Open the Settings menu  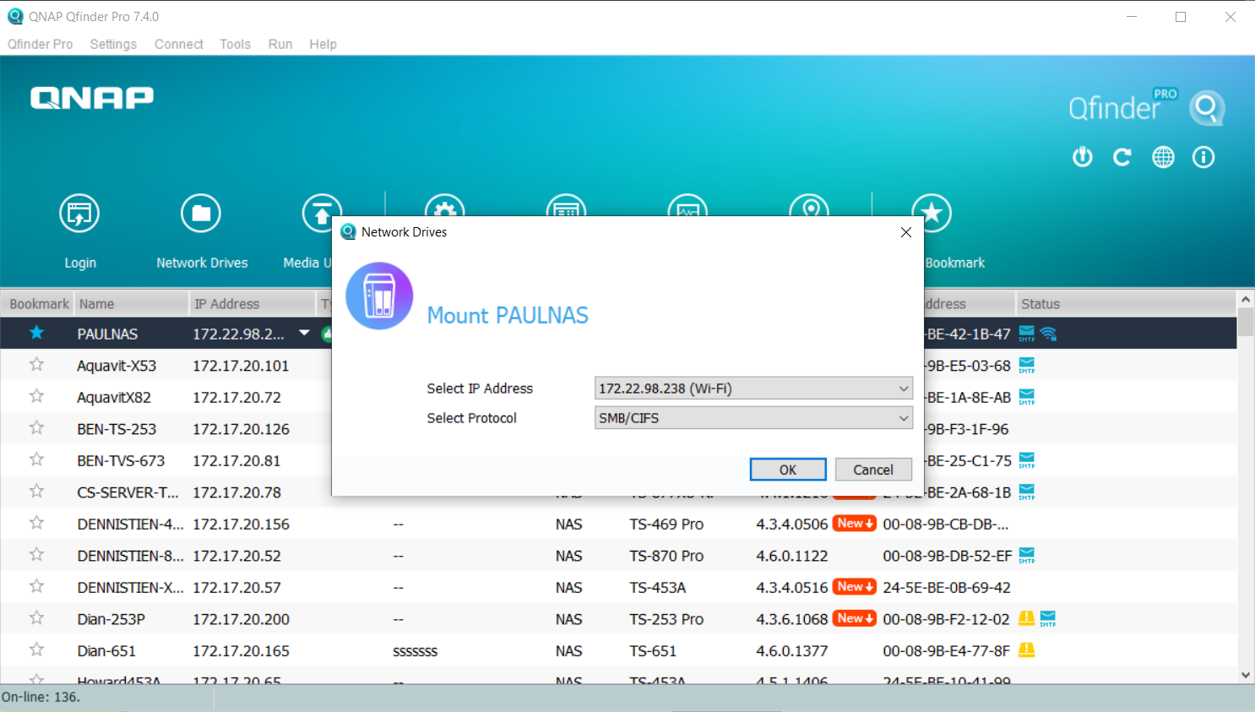point(113,44)
